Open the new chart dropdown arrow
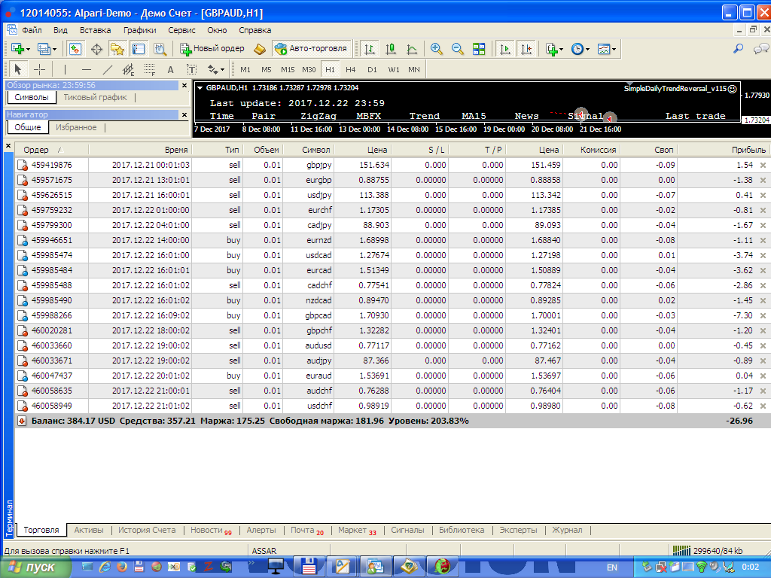 point(28,49)
